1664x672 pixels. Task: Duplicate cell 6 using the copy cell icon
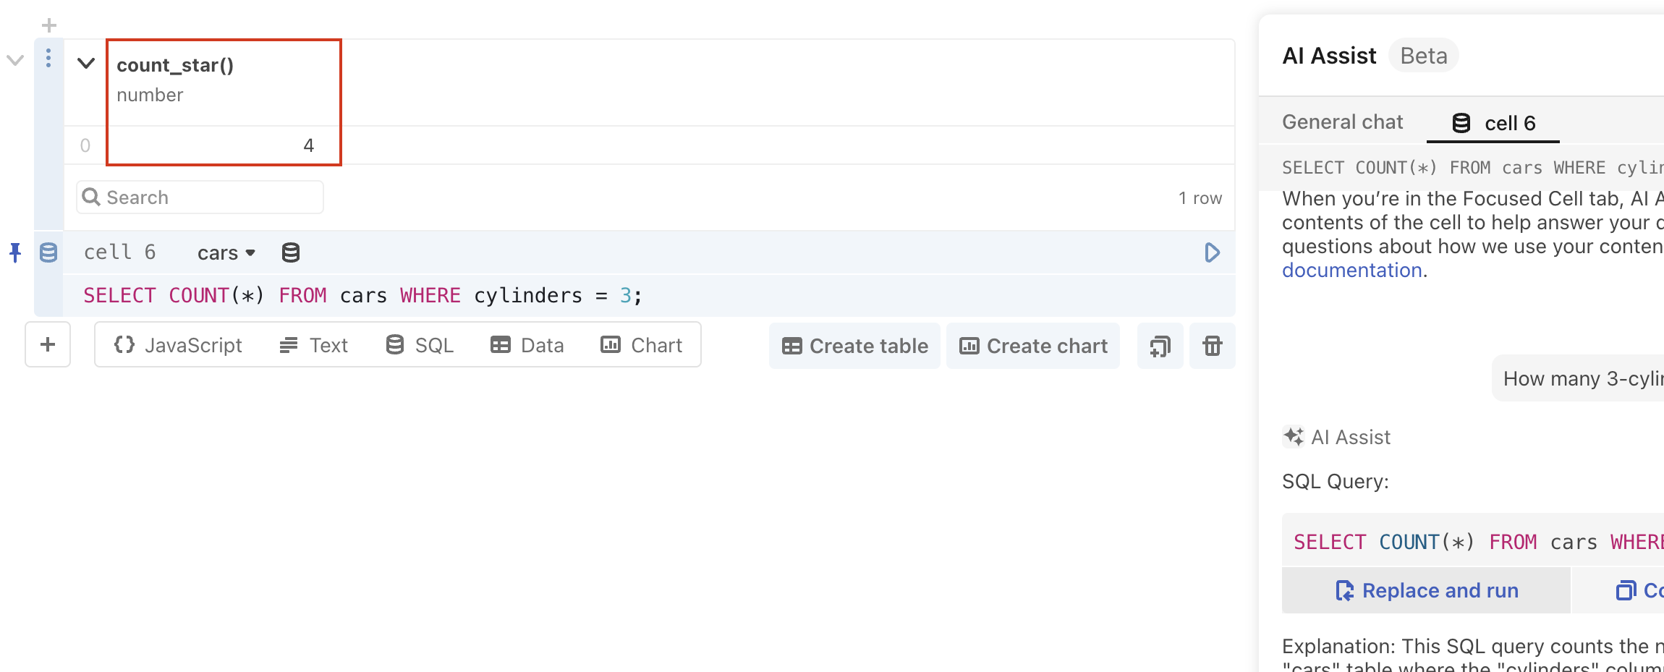point(1159,346)
